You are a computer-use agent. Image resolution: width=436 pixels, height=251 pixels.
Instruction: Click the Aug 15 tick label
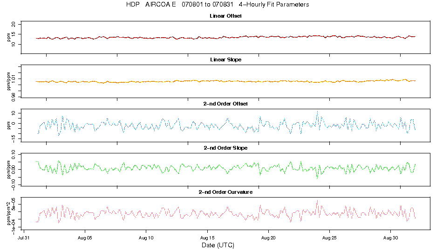pos(207,237)
